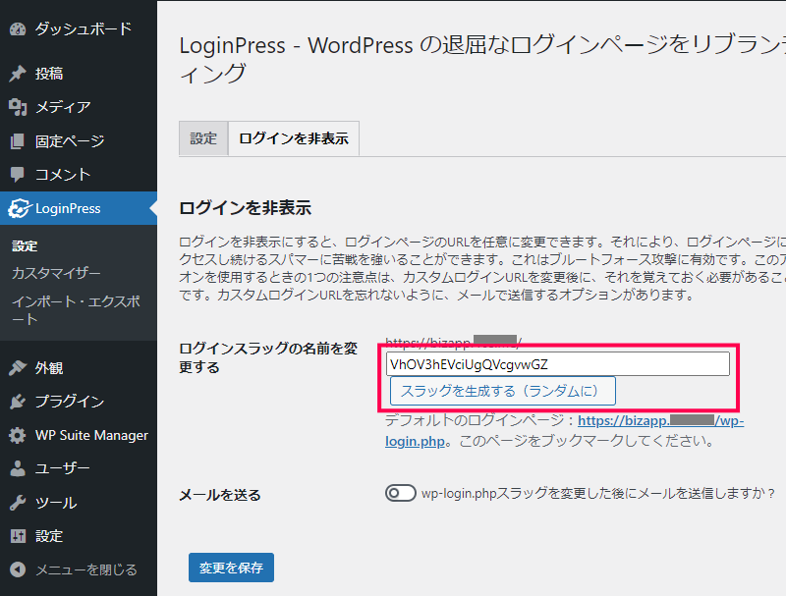Click the pushpin icon beside 投稿

[18, 74]
